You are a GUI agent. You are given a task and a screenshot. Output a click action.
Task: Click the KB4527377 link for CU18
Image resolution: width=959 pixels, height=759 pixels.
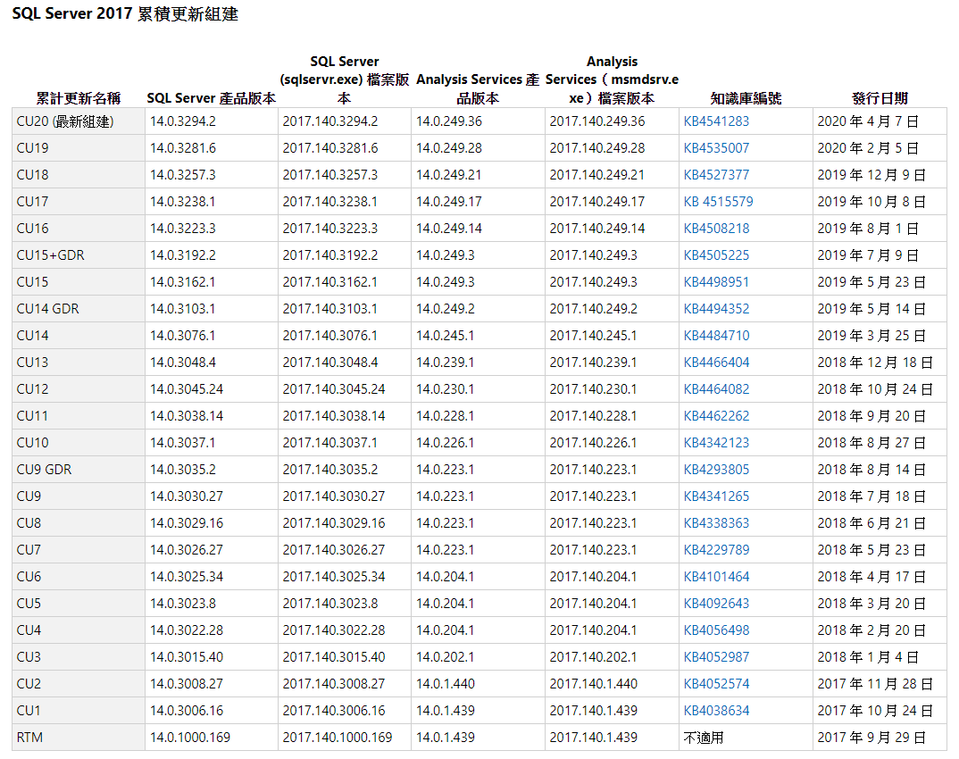716,175
